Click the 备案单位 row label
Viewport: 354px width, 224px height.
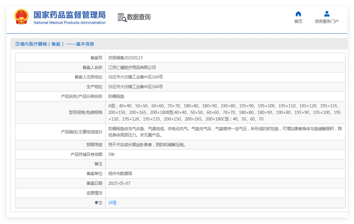coord(94,173)
